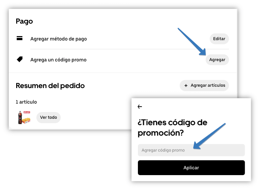
Task: Click the Agregar artículos button
Action: (204, 85)
